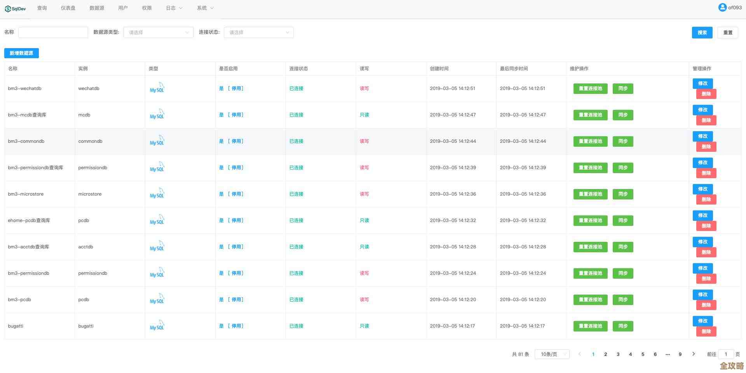Image resolution: width=746 pixels, height=373 pixels.
Task: Switch to the 仪表盘 section
Action: [x=68, y=7]
